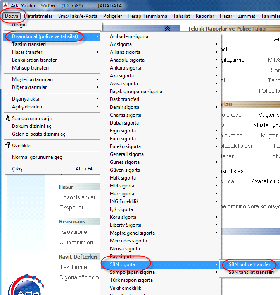Image resolution: width=280 pixels, height=295 pixels.
Task: Collapse the panel with double chevron arrow
Action: (167, 29)
